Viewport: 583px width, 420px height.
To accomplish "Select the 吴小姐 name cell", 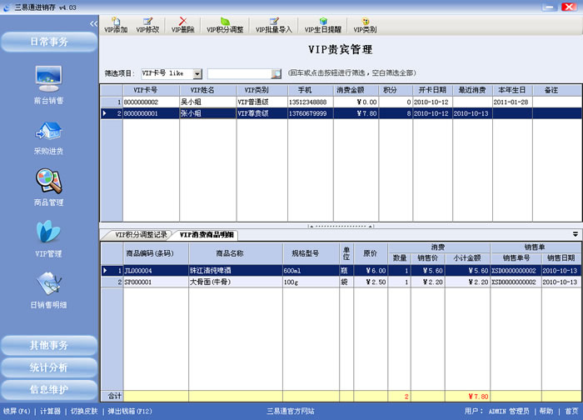I will coord(208,102).
